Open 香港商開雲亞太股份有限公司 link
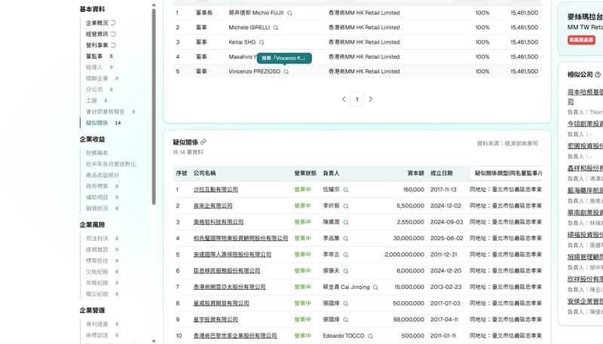Screen dimensions: 603x344 (x=229, y=287)
